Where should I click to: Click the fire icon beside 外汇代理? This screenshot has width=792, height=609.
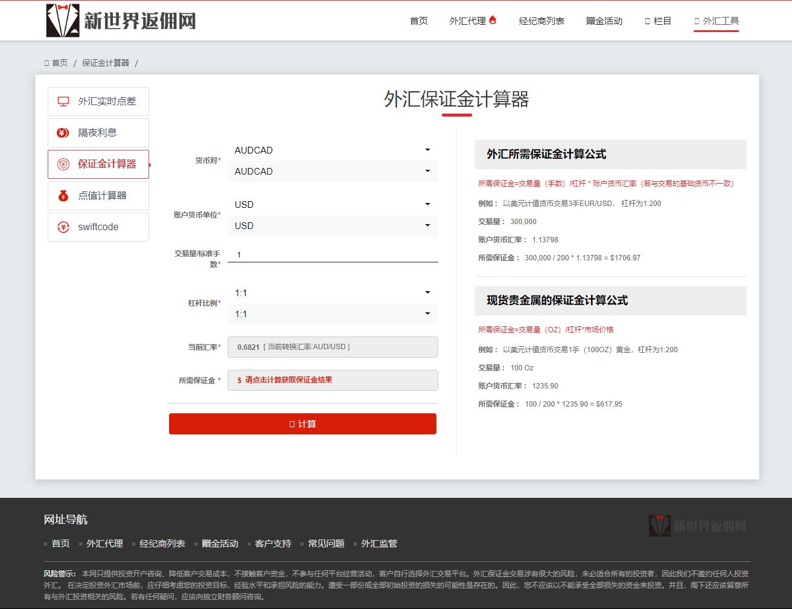pos(493,19)
